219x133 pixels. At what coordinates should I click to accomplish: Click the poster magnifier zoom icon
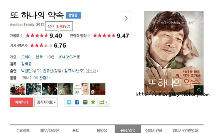(199, 90)
